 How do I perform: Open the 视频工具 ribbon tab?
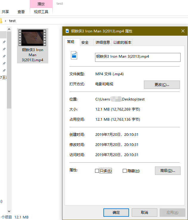coord(41,12)
